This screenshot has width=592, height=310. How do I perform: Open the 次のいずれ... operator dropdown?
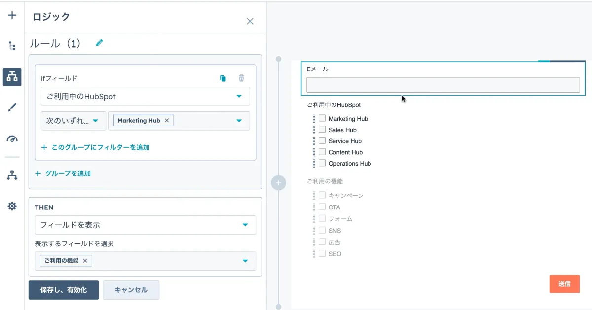point(73,121)
